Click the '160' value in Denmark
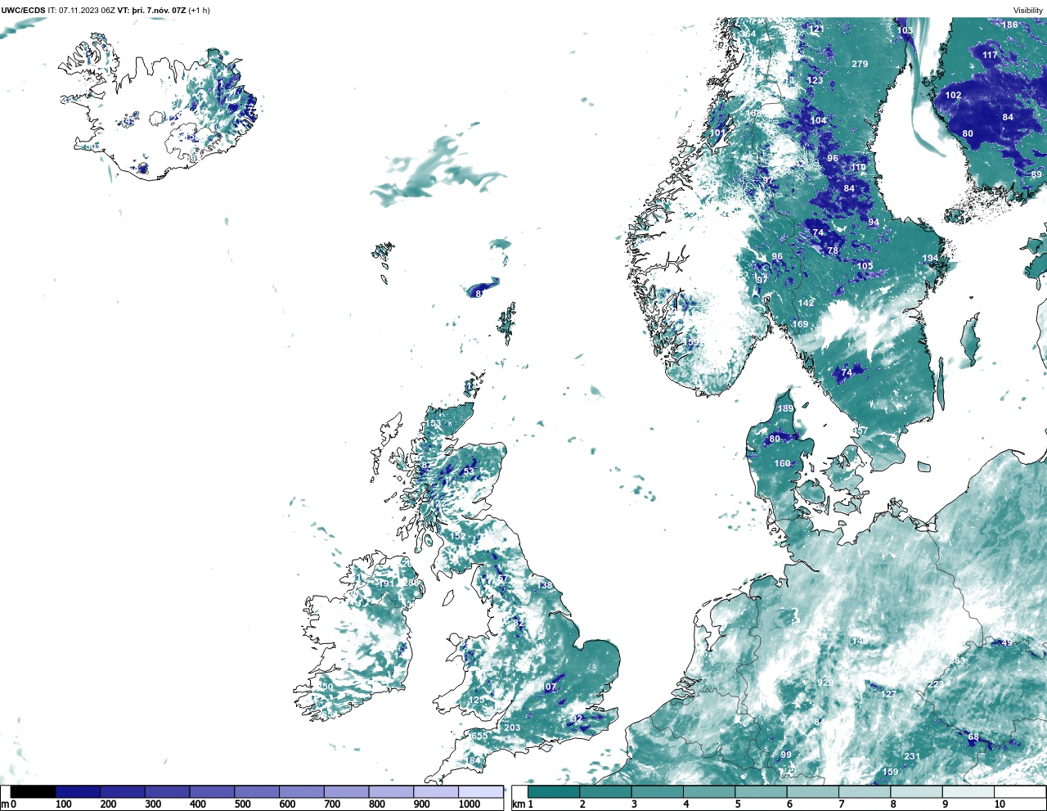This screenshot has width=1047, height=811. tap(783, 463)
